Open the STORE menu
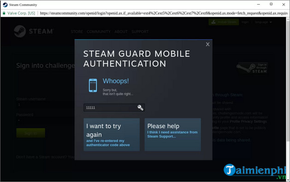290x182 pixels. pos(77,32)
